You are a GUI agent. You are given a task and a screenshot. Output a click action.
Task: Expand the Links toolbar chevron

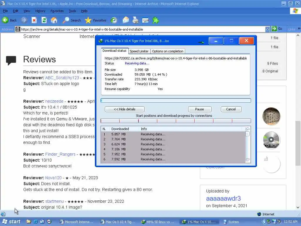click(x=299, y=29)
